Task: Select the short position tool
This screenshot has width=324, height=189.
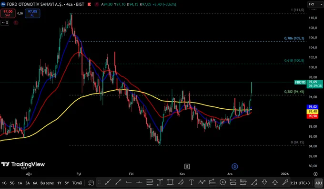Action: pyautogui.click(x=243, y=182)
